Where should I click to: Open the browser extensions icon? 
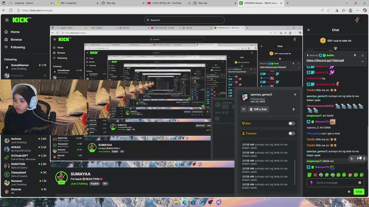(x=337, y=10)
